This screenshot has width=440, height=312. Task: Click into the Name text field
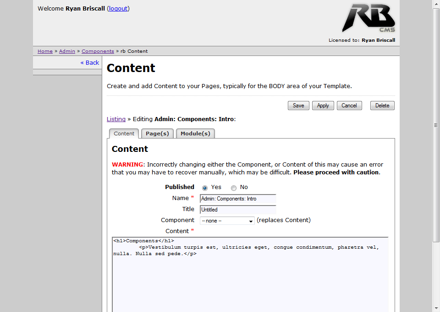coord(238,199)
